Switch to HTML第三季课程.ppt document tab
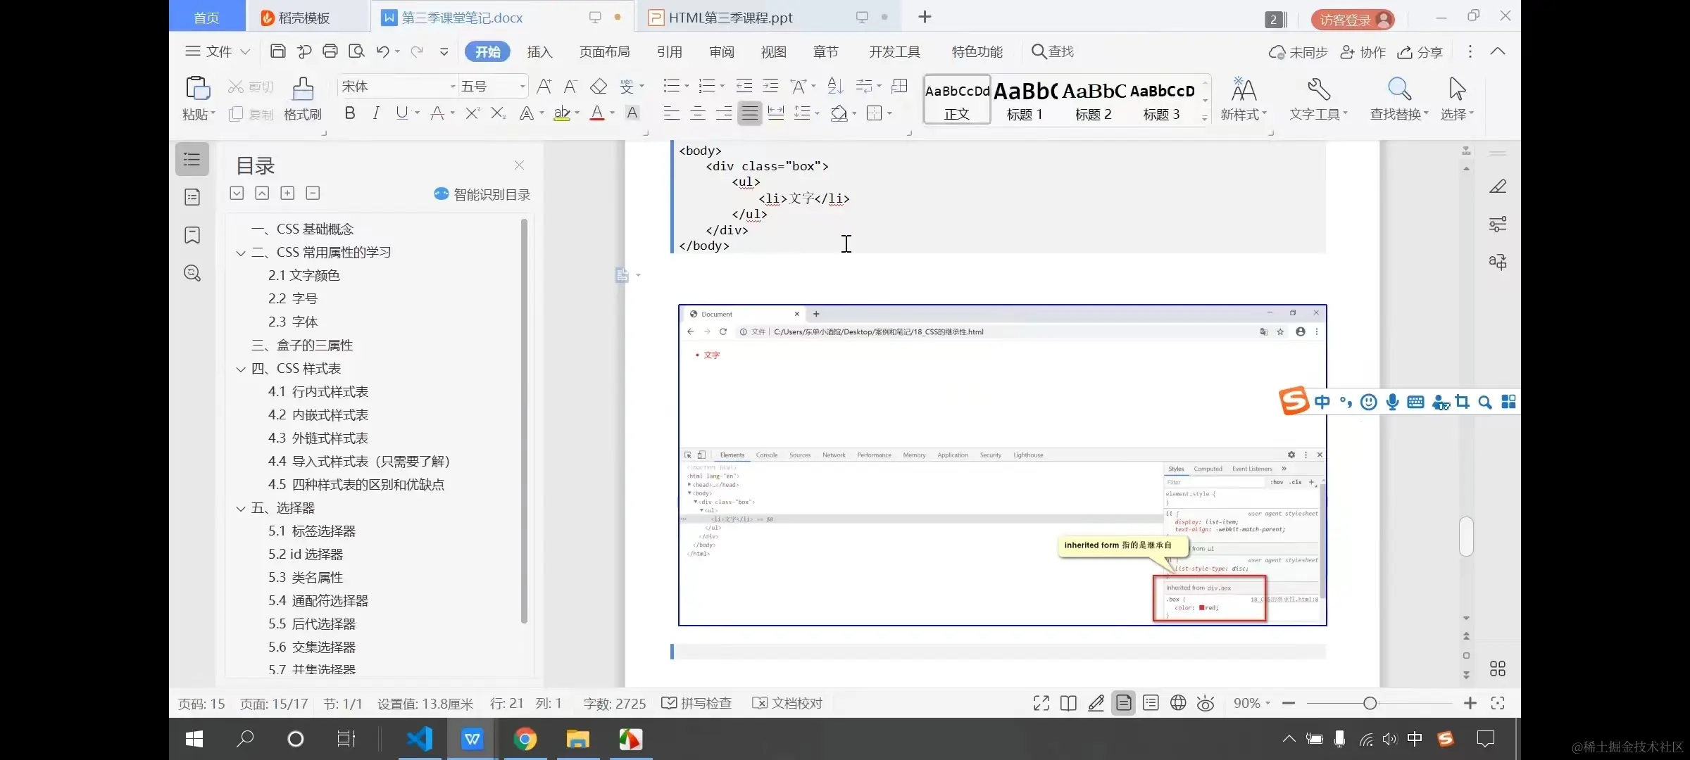Viewport: 1690px width, 760px height. click(x=730, y=18)
